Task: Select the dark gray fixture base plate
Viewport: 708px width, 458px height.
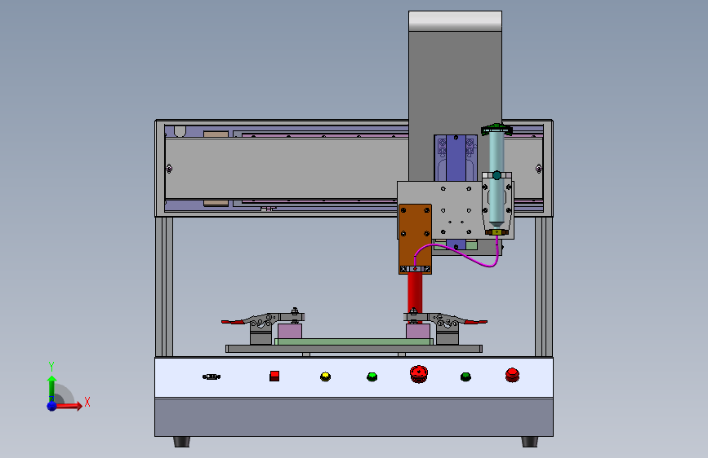Action: click(x=354, y=349)
